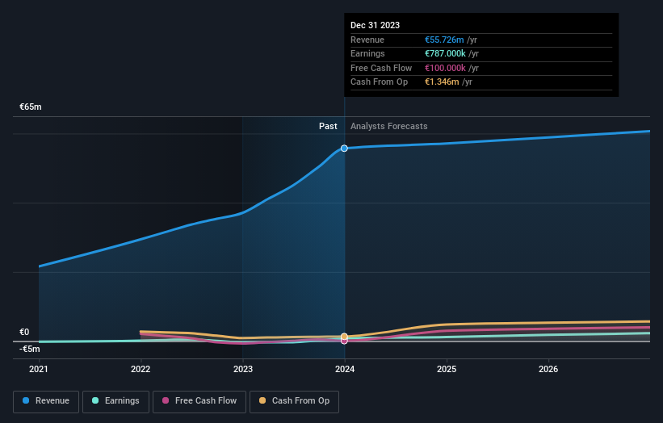This screenshot has height=423, width=663.
Task: Toggle the Cash From Op legend button
Action: pos(294,401)
